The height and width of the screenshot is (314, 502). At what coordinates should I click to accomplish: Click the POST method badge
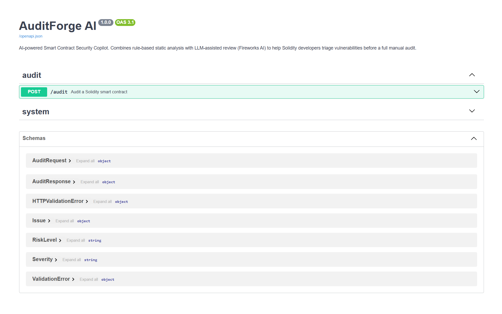(34, 92)
